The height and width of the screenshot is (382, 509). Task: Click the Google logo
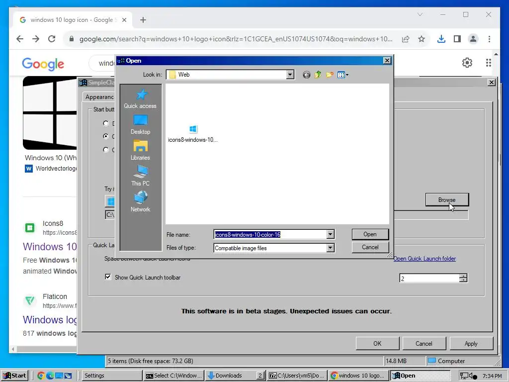[x=43, y=64]
